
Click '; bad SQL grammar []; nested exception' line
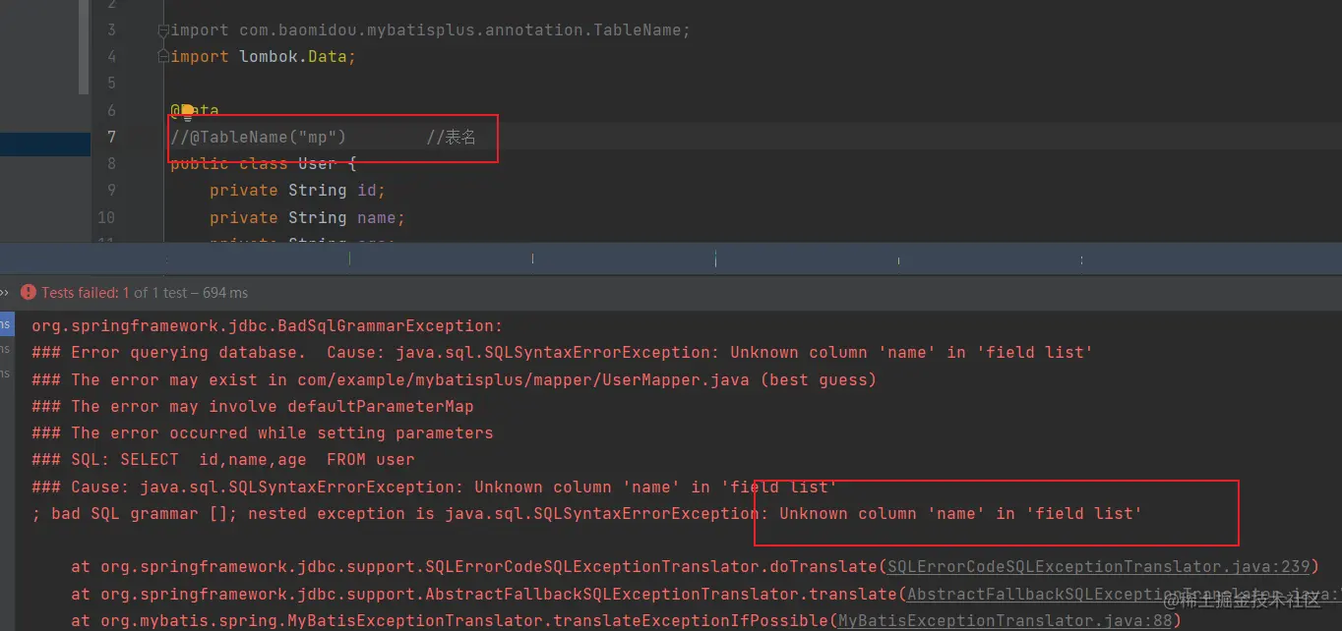pos(587,513)
